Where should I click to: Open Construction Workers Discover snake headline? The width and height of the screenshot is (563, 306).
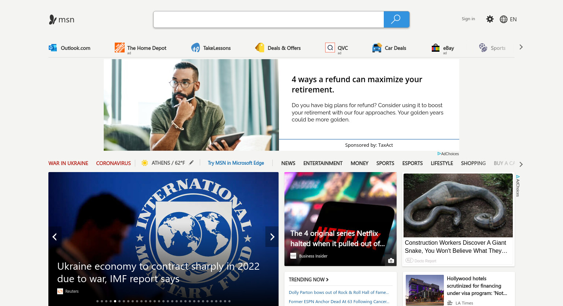[456, 247]
